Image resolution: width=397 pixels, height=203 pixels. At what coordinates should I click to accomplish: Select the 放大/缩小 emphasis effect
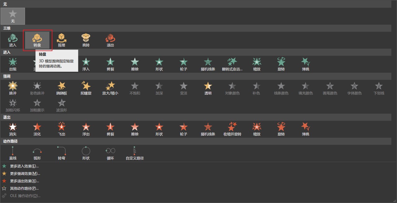[x=110, y=88]
